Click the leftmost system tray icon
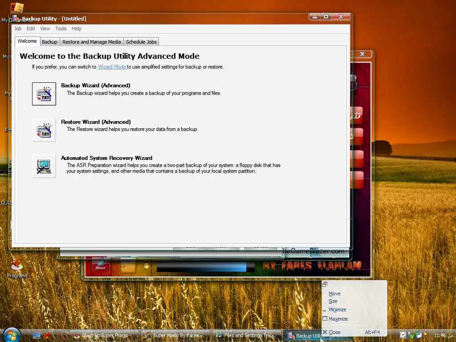Viewport: 456px width, 342px height. coord(403,335)
